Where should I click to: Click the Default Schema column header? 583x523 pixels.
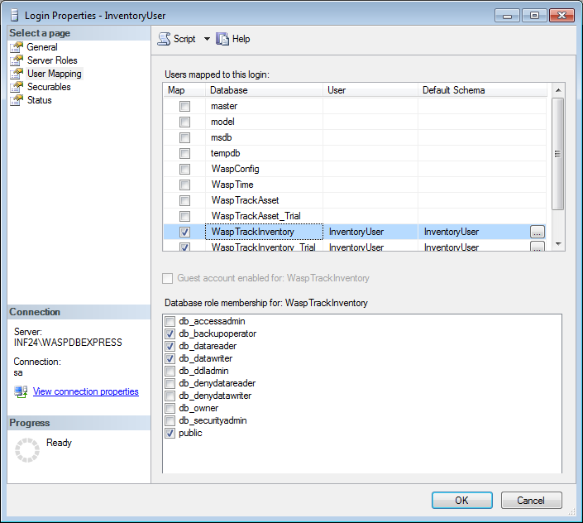coord(482,90)
